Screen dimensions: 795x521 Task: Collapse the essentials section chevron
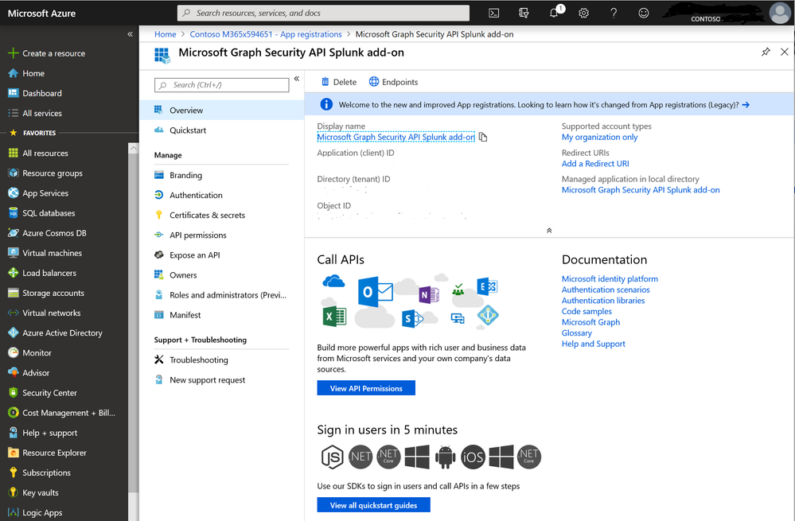(x=549, y=230)
